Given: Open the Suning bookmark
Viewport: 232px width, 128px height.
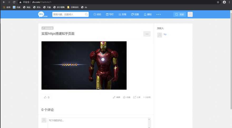Looking at the screenshot, I should point(59,7).
